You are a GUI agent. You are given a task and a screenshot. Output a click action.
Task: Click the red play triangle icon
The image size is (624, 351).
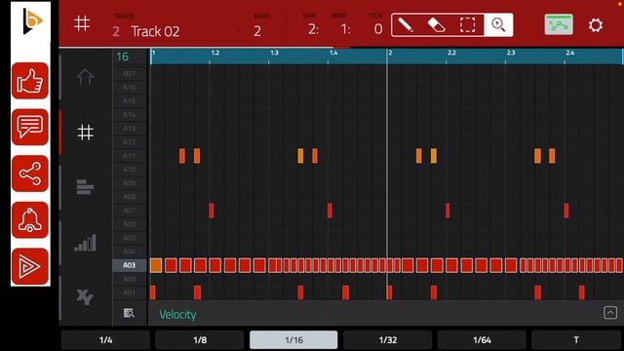(x=30, y=266)
